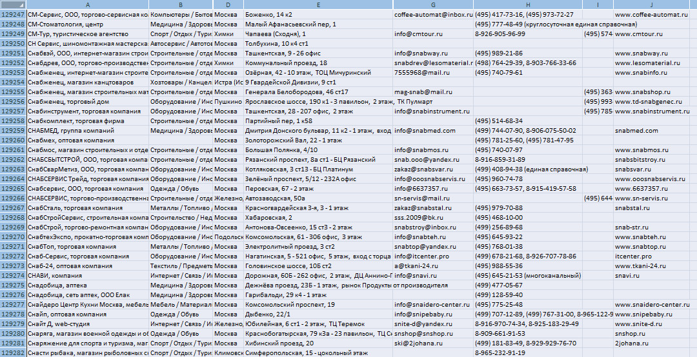The width and height of the screenshot is (697, 357).
Task: Click cell Малый Афанасьевский пер, 1
Action: coord(318,24)
